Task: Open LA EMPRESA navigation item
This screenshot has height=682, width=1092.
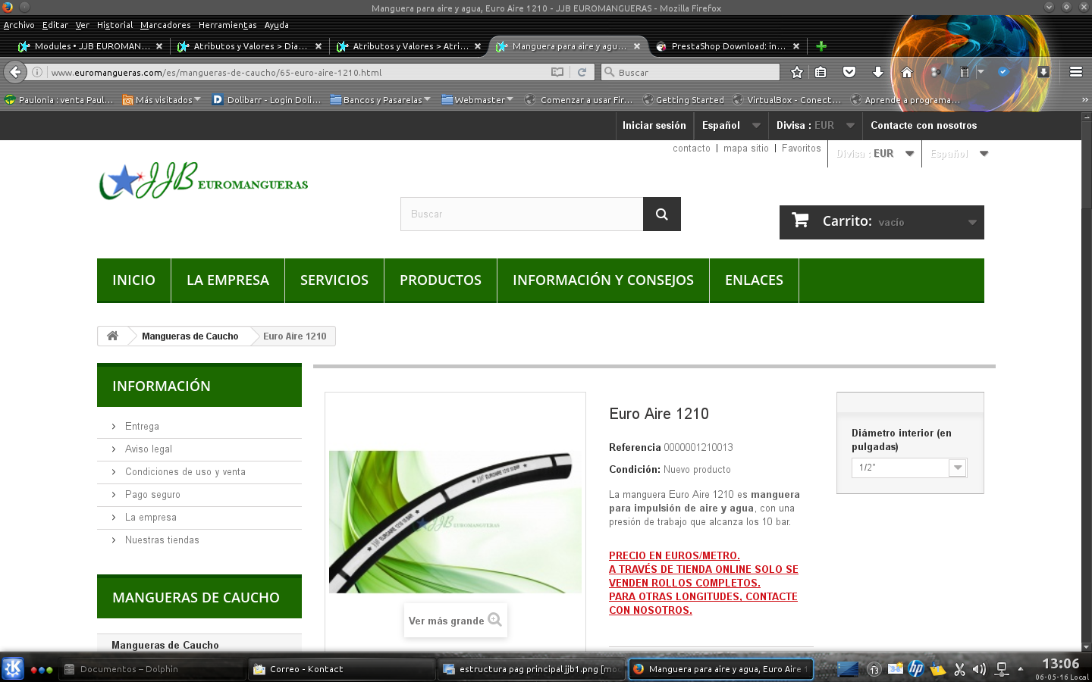Action: (x=227, y=280)
